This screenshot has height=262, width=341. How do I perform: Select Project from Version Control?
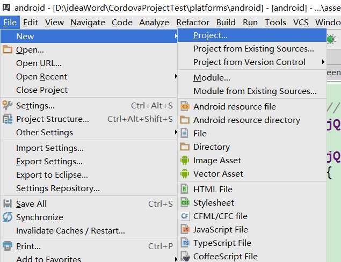click(x=252, y=62)
